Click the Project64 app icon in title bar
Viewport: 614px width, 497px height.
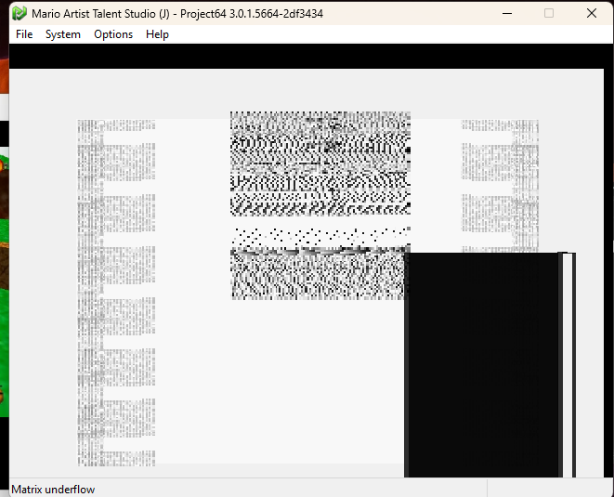click(x=20, y=13)
